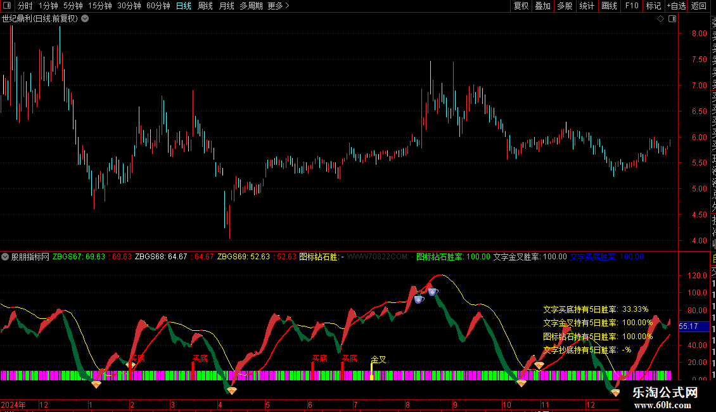The image size is (716, 412).
Task: Switch to 分时 intraday view
Action: click(x=25, y=6)
